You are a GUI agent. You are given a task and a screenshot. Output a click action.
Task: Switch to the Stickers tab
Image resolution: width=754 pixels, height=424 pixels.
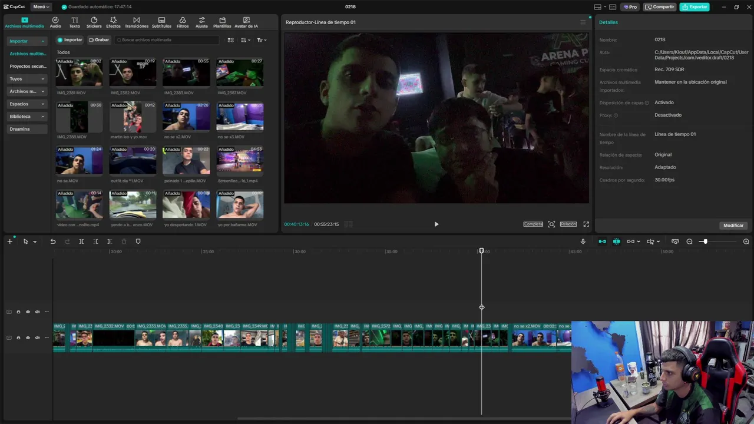click(x=94, y=22)
